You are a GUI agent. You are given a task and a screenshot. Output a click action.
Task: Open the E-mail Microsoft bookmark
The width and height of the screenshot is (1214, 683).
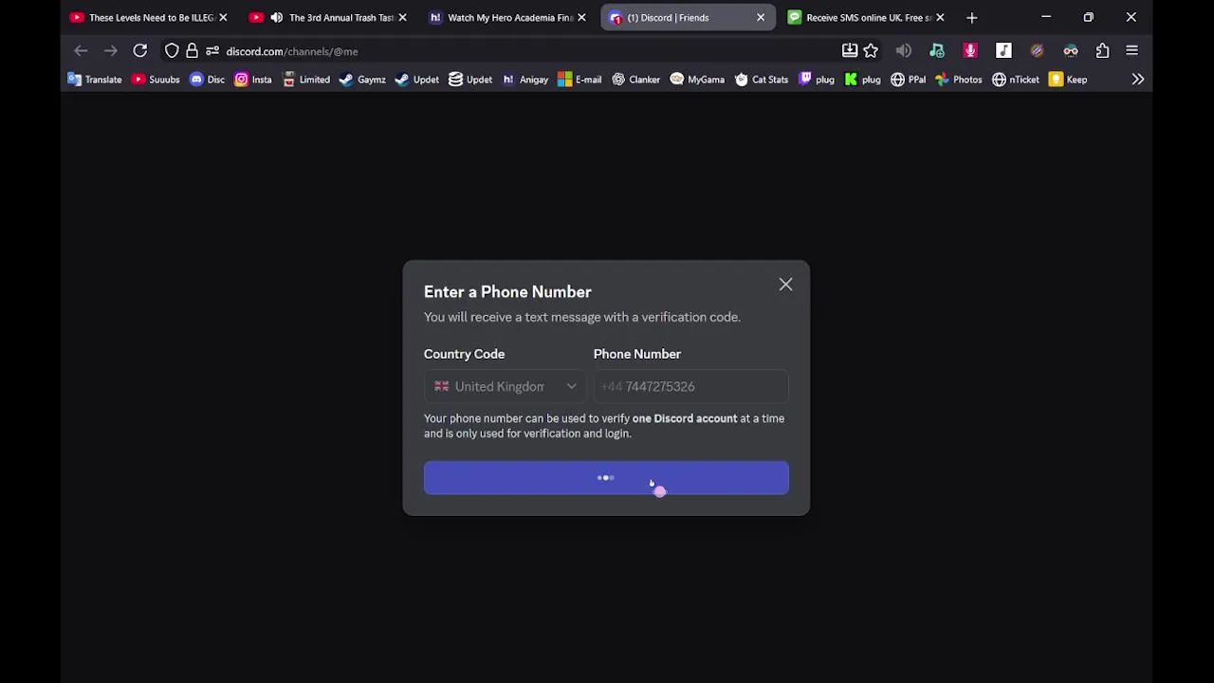(579, 80)
